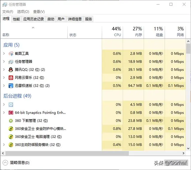
Task: Expand the 腾讯QQ (32 位) row
Action: (x=4, y=69)
